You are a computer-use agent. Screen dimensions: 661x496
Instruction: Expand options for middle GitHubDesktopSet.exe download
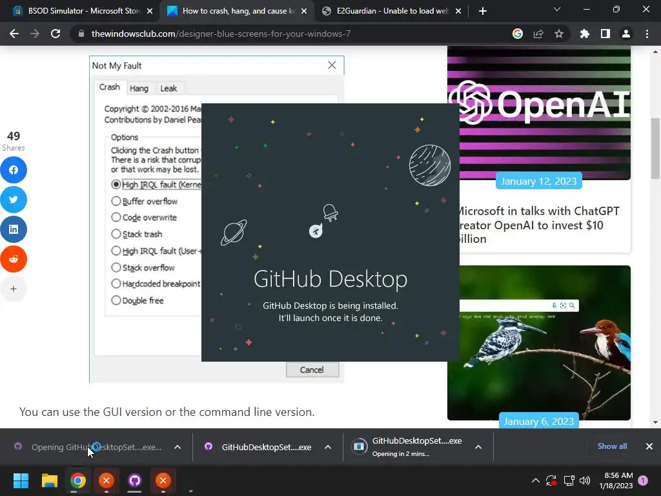tap(327, 447)
